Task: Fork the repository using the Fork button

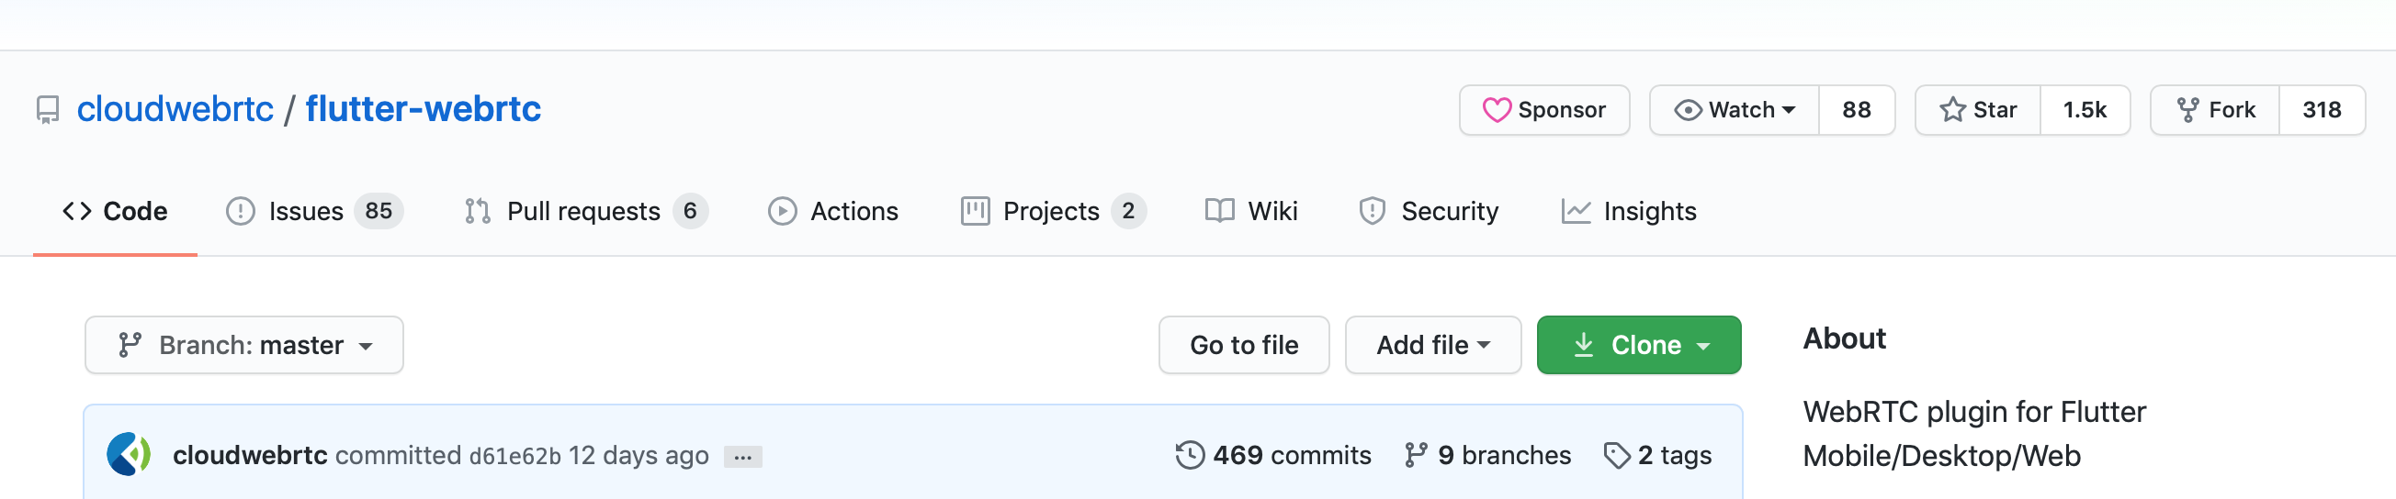Action: coord(2216,110)
